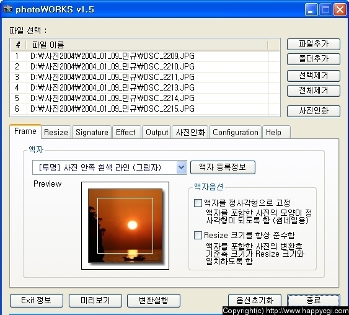Switch to the Resize tab

[x=56, y=132]
